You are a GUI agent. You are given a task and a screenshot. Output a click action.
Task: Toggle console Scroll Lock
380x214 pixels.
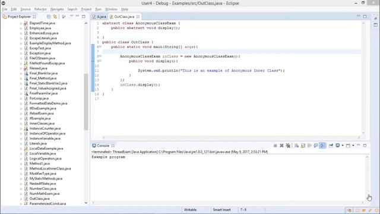303,146
